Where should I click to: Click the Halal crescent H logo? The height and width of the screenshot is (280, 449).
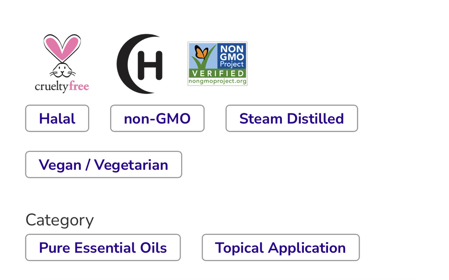click(x=140, y=64)
